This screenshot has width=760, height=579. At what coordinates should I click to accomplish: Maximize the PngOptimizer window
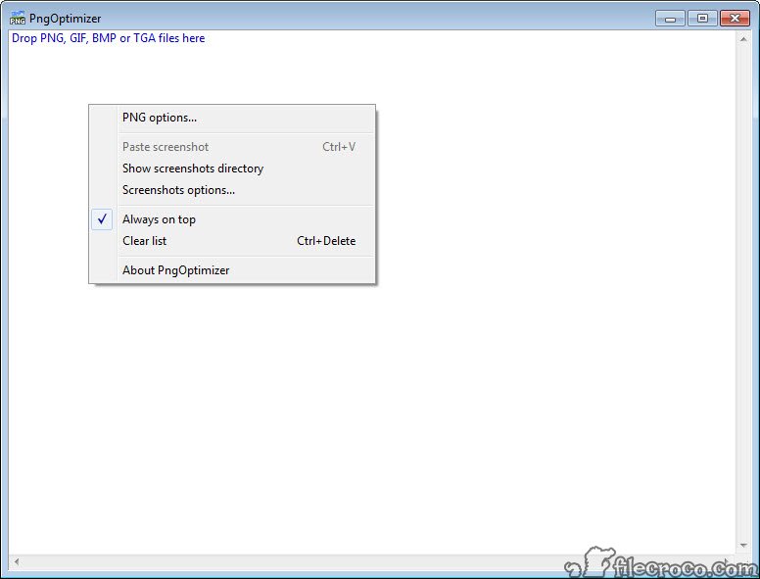[702, 19]
